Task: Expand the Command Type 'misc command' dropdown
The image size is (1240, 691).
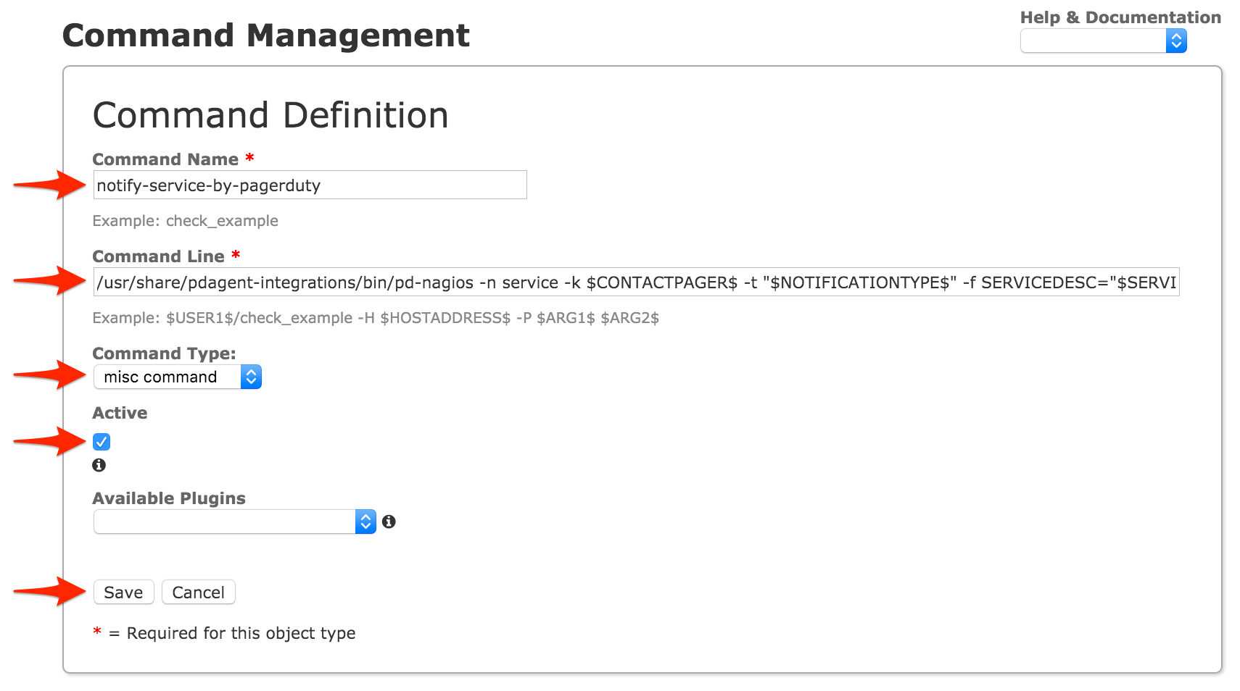Action: [x=178, y=377]
